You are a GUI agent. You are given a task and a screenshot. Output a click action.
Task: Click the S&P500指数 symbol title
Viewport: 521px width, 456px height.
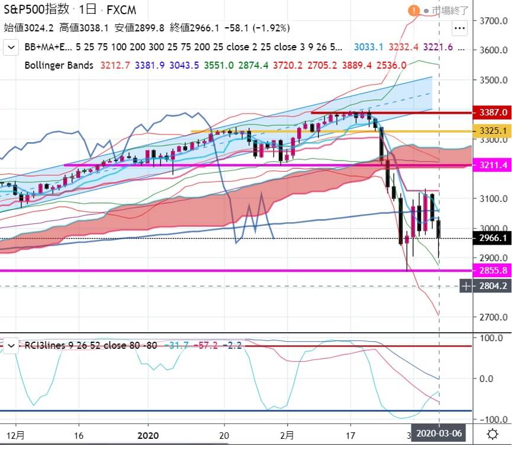point(36,9)
